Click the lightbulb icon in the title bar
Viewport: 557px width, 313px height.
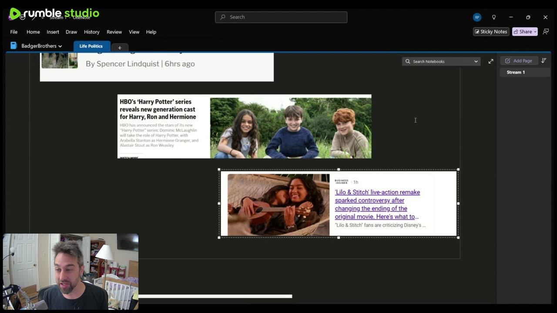(494, 17)
